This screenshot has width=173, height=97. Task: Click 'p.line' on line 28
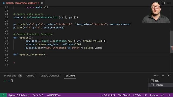18,27
